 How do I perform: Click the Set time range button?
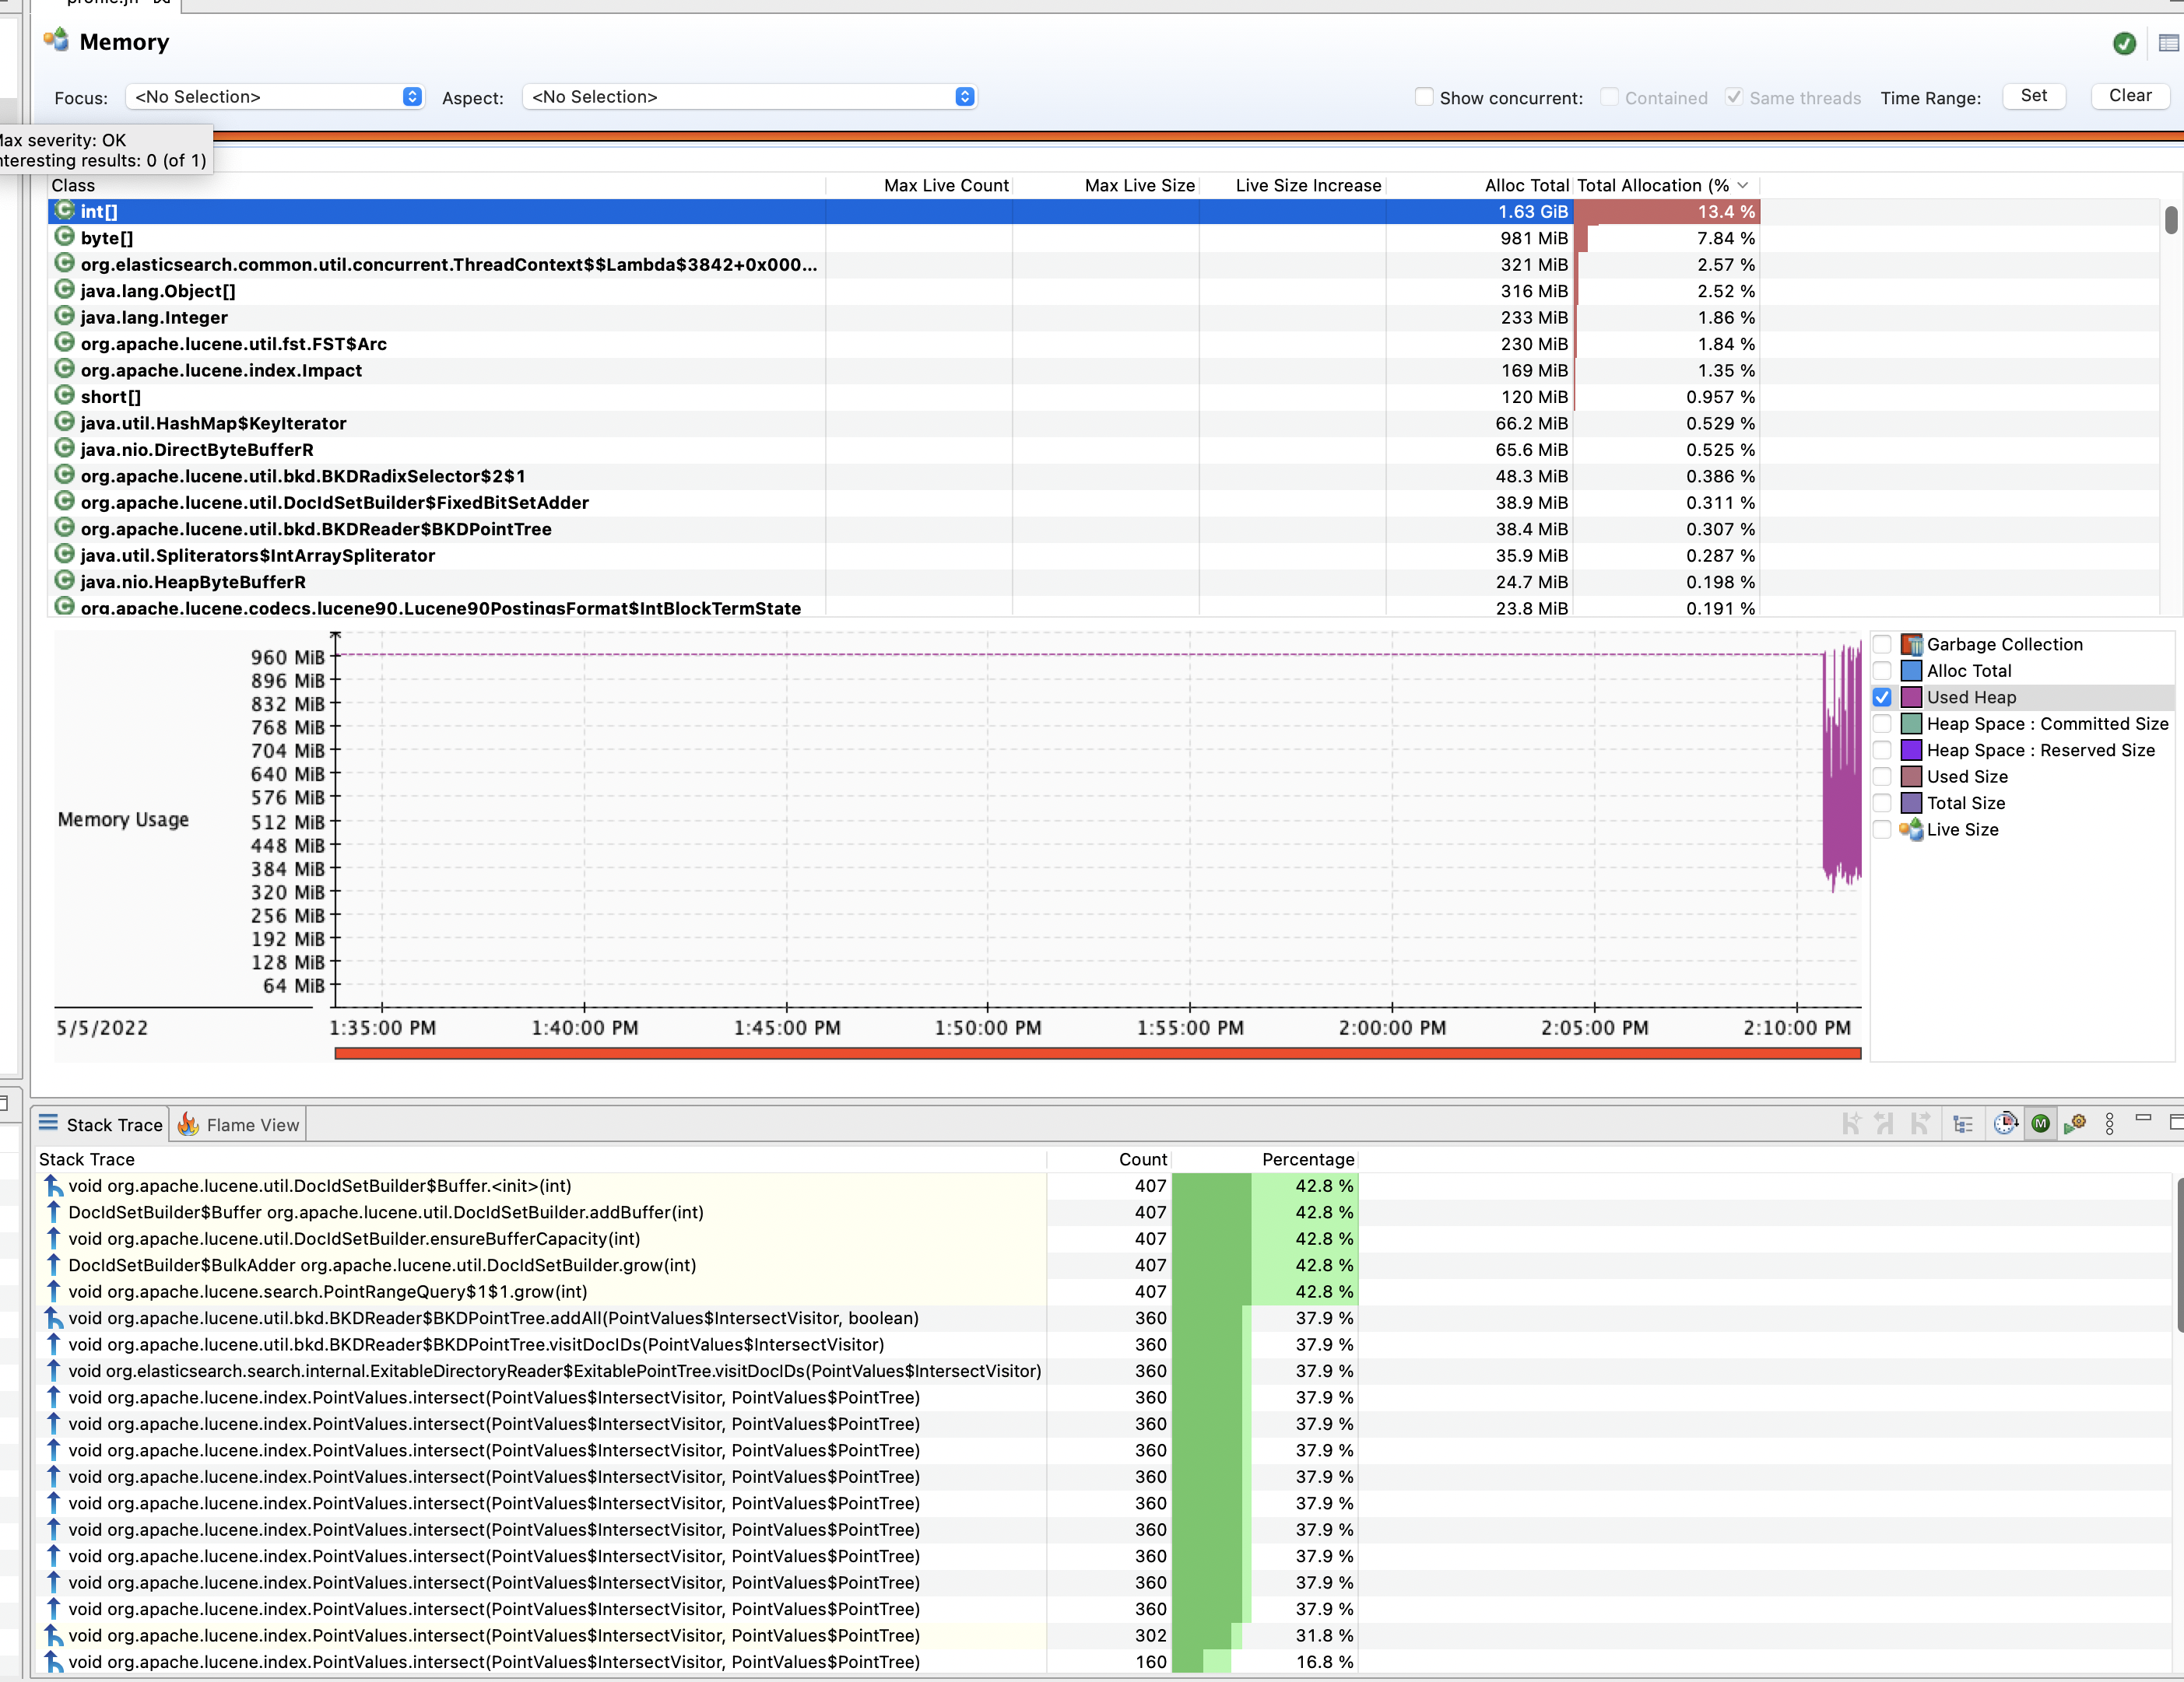2033,96
